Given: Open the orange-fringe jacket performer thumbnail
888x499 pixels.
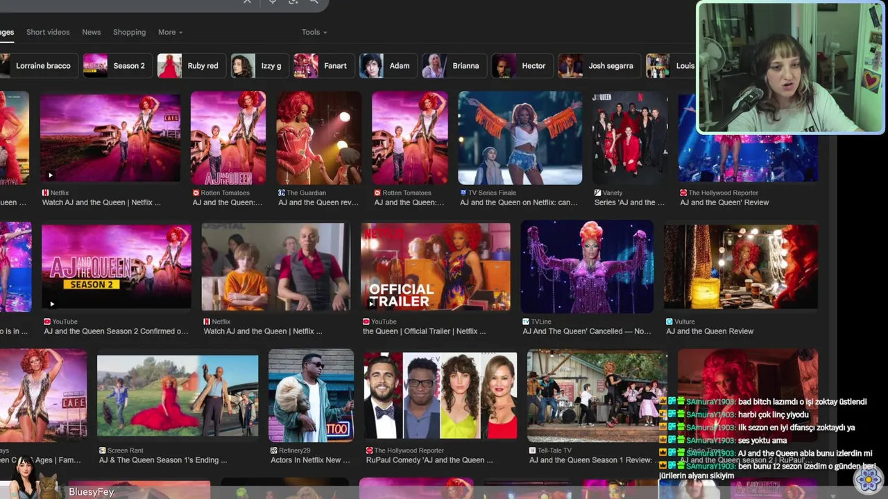Looking at the screenshot, I should [x=520, y=139].
